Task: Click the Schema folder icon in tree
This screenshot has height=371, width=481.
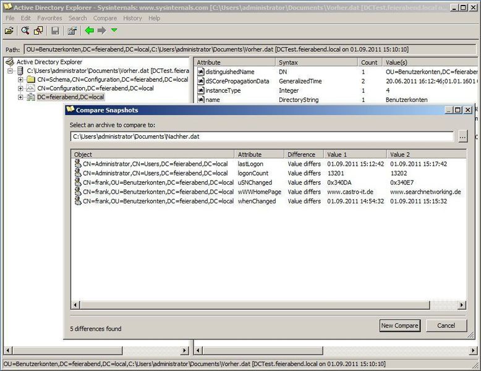Action: tap(31, 80)
